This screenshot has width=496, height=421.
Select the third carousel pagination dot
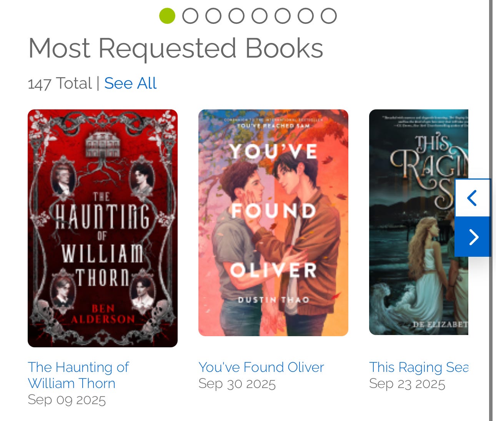click(x=213, y=16)
